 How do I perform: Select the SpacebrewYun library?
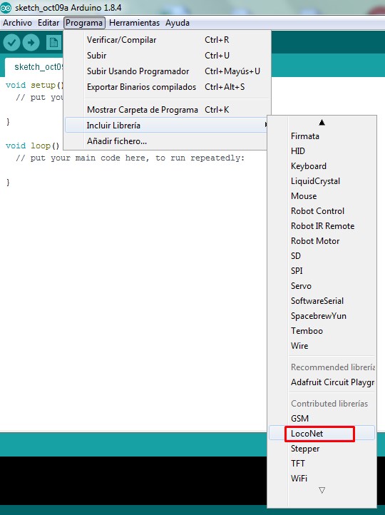coord(322,316)
